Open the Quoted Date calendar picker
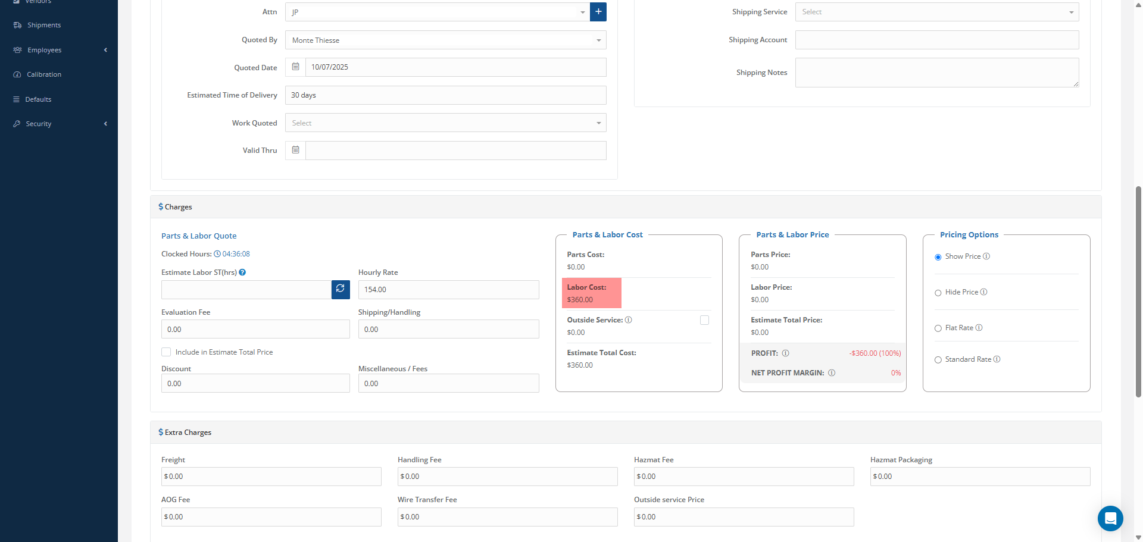This screenshot has width=1143, height=542. coord(295,67)
